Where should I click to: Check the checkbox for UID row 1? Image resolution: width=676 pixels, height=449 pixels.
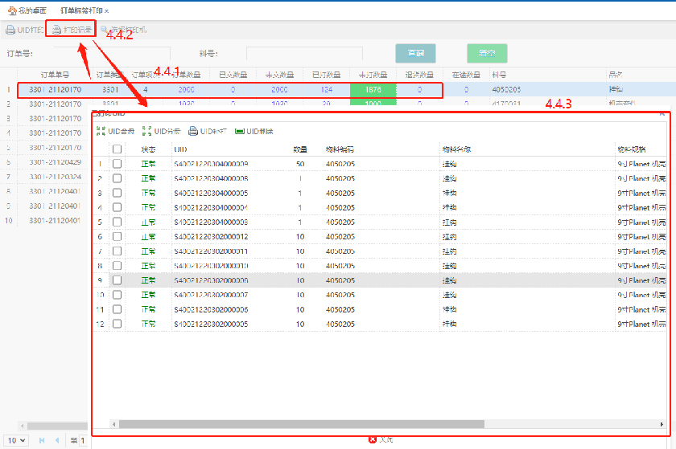pyautogui.click(x=117, y=164)
